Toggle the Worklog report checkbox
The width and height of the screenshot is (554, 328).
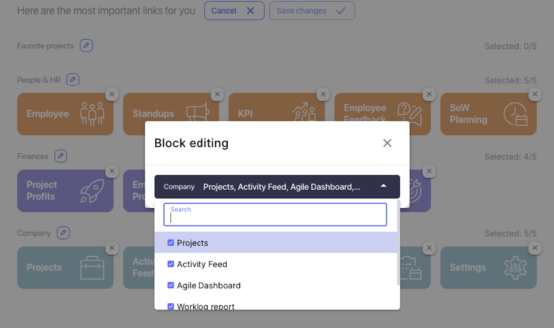pos(171,306)
